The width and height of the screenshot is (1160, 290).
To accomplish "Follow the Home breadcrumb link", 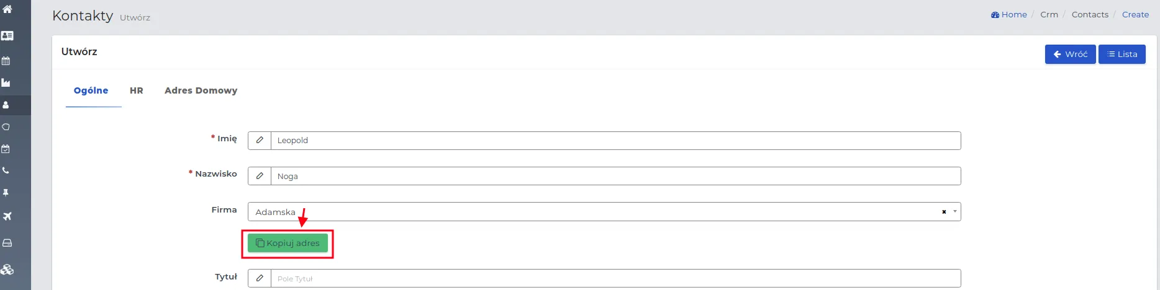I will click(1009, 14).
